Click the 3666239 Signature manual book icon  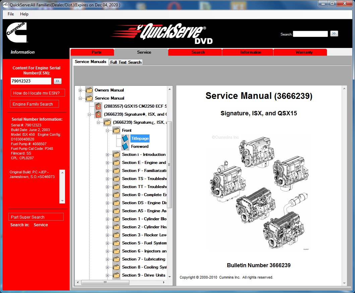(x=98, y=114)
